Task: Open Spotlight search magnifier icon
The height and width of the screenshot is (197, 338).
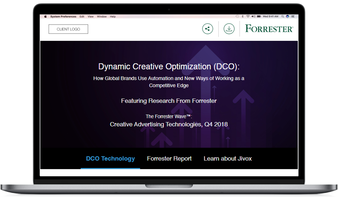Action: coord(283,16)
